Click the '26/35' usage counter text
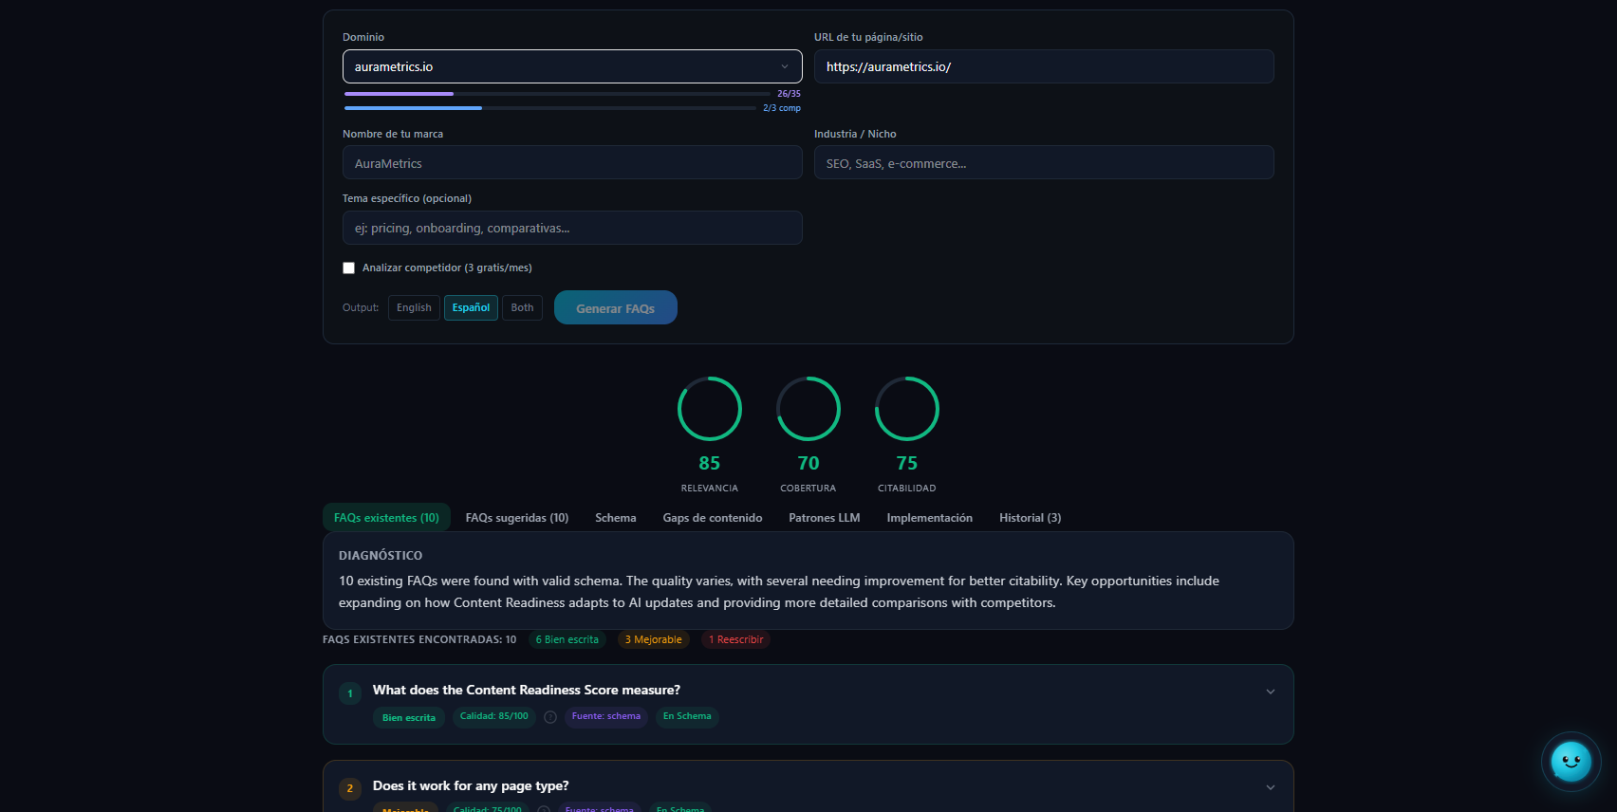Viewport: 1617px width, 812px height. 789,94
